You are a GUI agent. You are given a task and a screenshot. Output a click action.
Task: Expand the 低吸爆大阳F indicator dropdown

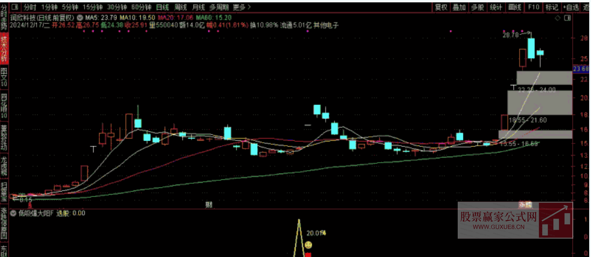point(14,213)
